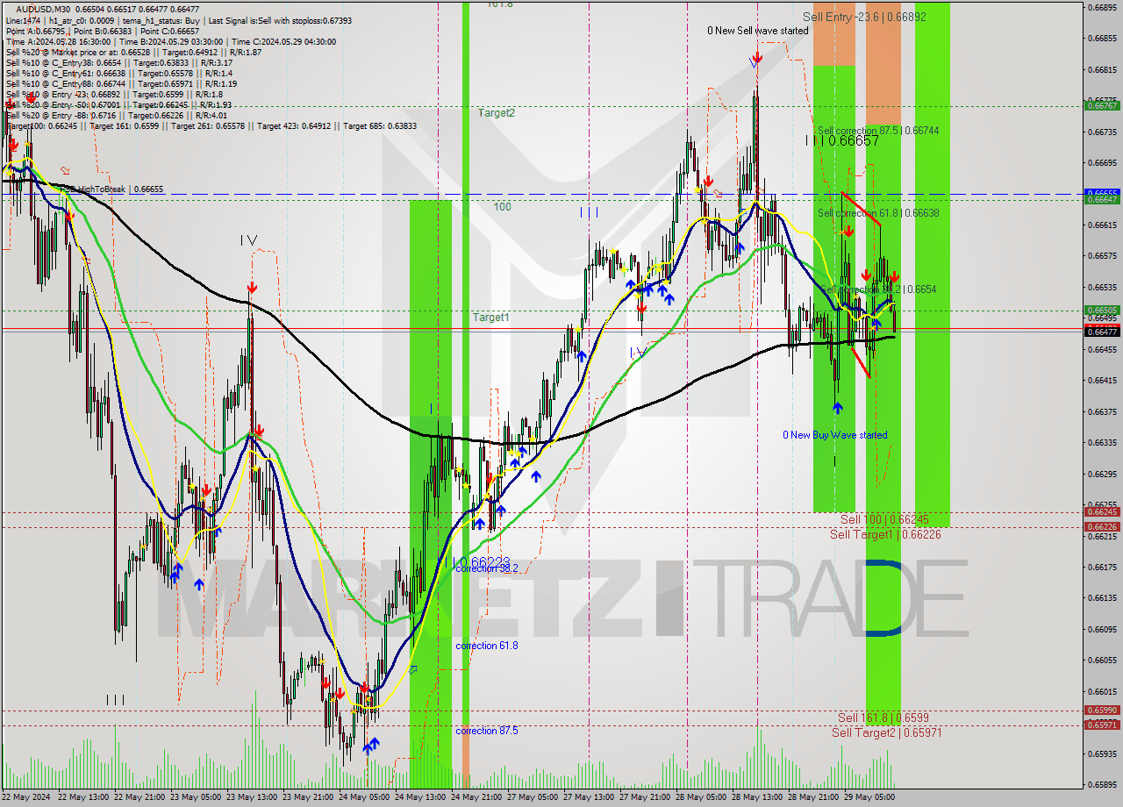1123x807 pixels.
Task: Click the '29 May 05:00' time label
Action: (871, 797)
